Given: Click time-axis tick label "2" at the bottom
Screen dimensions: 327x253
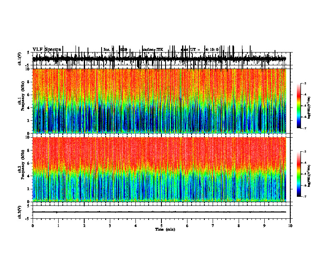Looking at the screenshot, I should pyautogui.click(x=84, y=226).
